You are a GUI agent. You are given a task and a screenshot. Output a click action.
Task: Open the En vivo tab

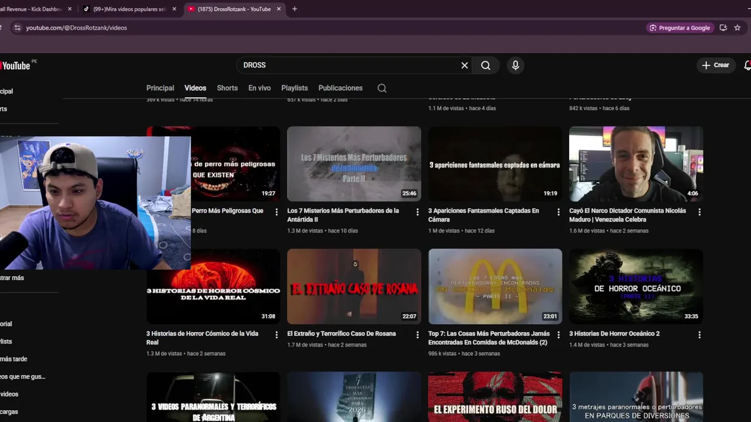pos(259,88)
